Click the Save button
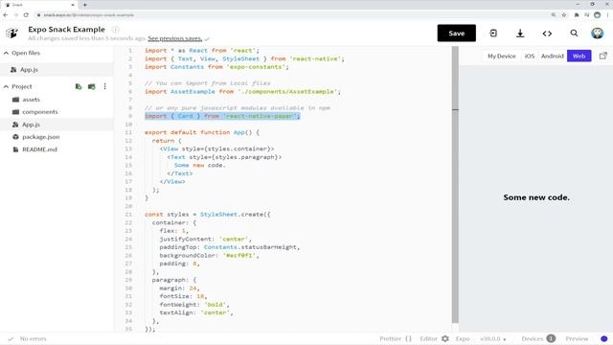This screenshot has width=613, height=345. pyautogui.click(x=456, y=34)
